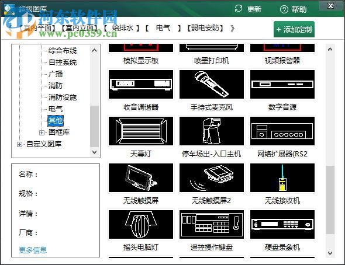345x265 pixels.
Task: Click the 厂商 field label
Action: (x=28, y=232)
